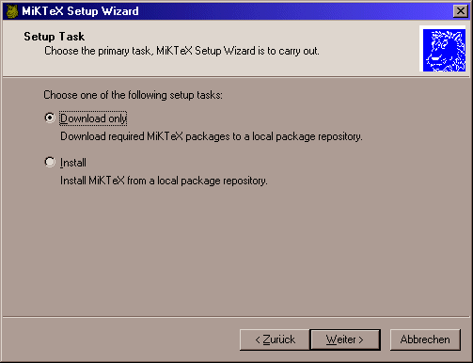Close the Setup Wizard window
Viewport: 473px width, 363px height.
pos(461,11)
